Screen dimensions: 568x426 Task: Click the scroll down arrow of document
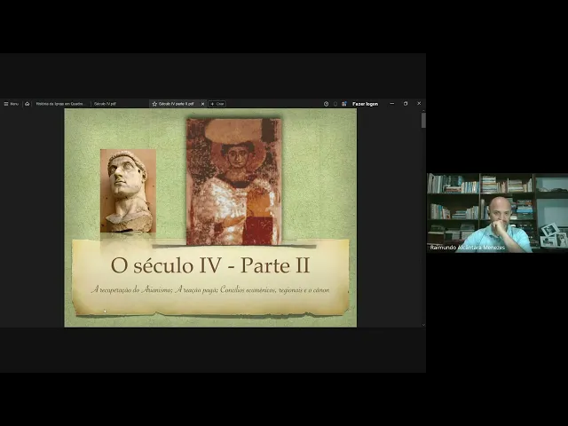(x=423, y=325)
